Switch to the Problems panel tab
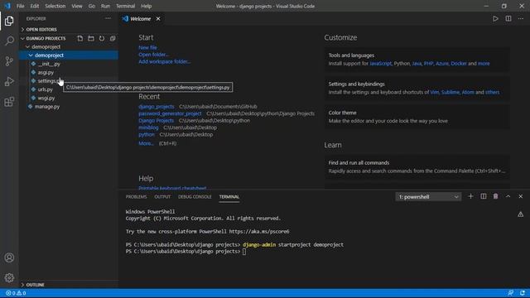The image size is (530, 298). [x=136, y=197]
